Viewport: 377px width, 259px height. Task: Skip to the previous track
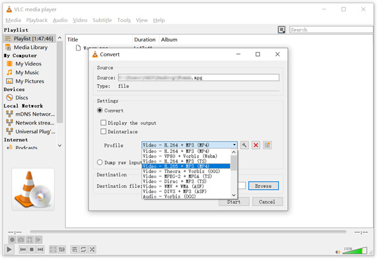click(23, 250)
